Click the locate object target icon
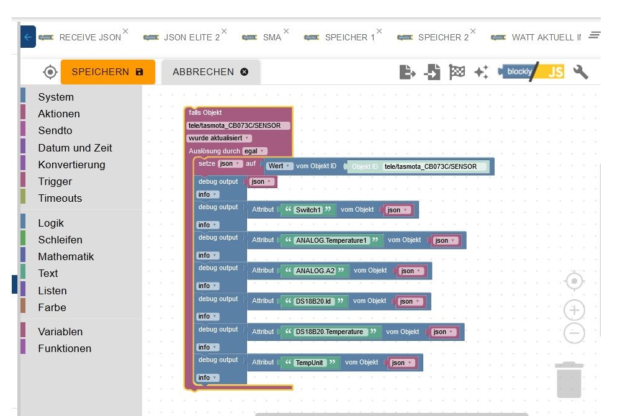The height and width of the screenshot is (416, 620). (50, 72)
